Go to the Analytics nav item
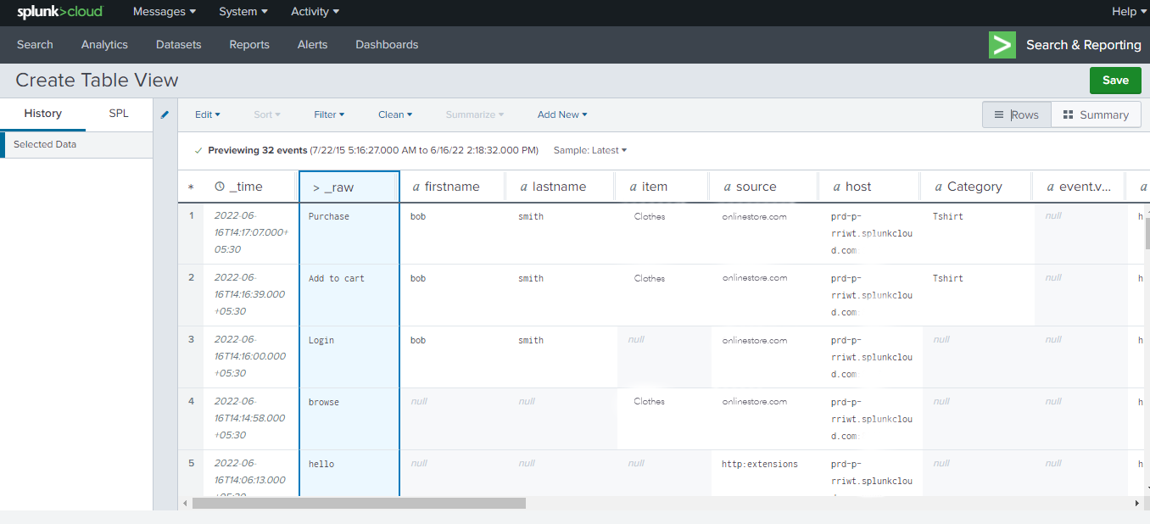The image size is (1150, 524). (x=104, y=45)
